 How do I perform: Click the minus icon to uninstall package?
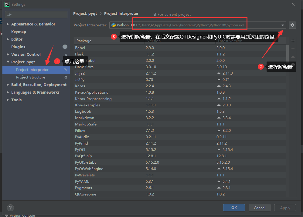(293, 49)
